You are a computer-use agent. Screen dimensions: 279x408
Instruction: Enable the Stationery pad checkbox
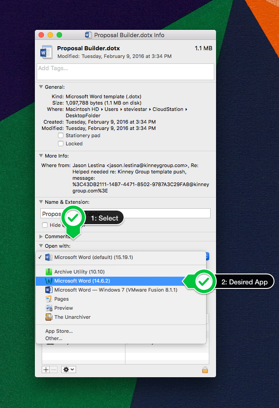tap(61, 135)
